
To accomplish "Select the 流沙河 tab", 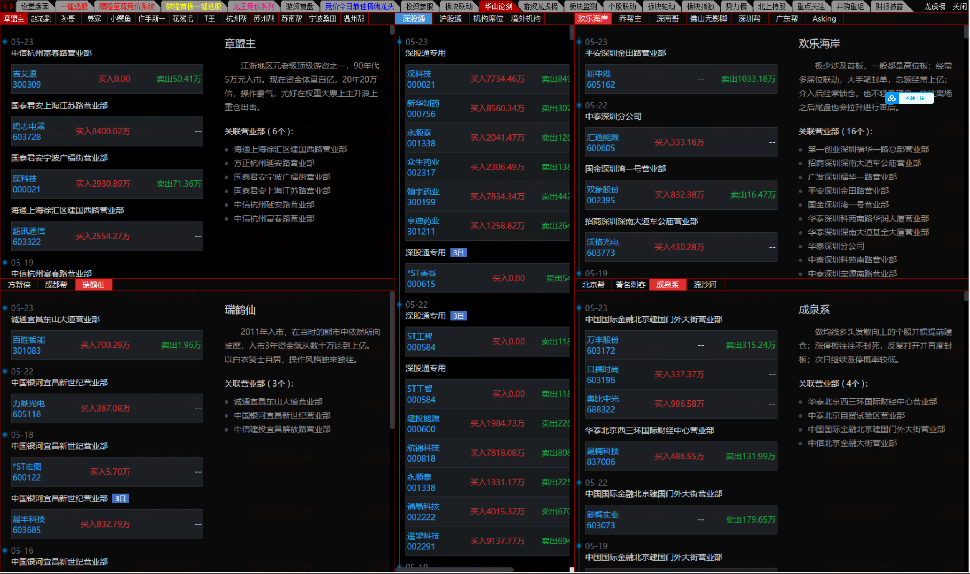I will (x=704, y=285).
